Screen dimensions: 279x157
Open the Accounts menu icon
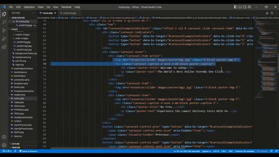point(4,137)
